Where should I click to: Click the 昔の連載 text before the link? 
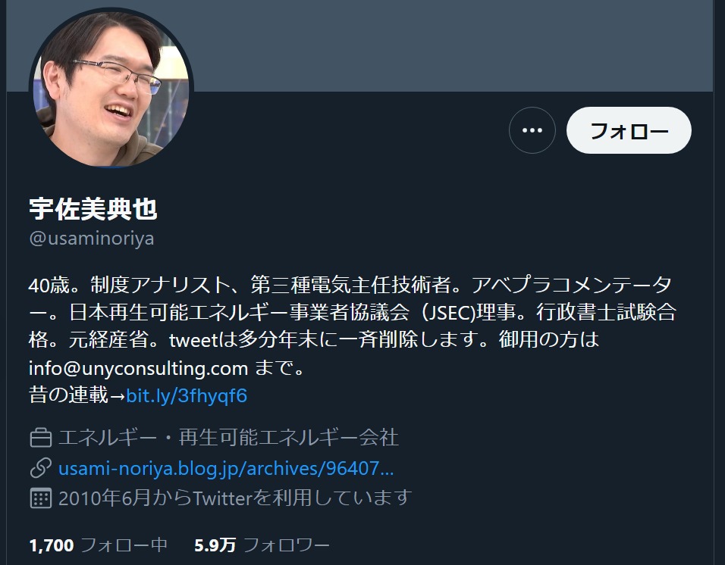point(68,395)
